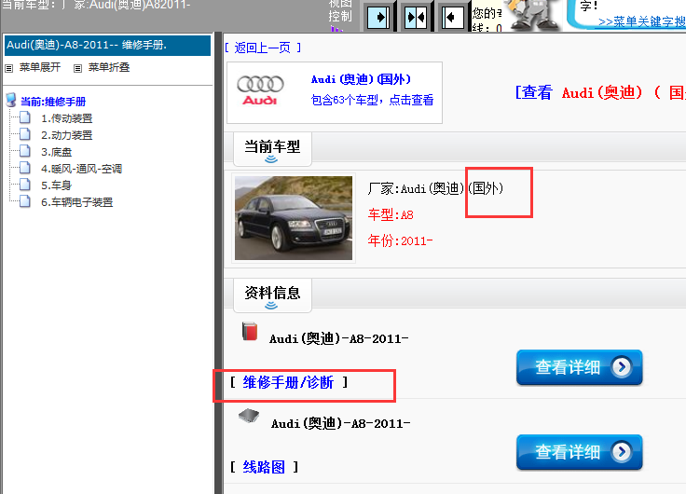Screen dimensions: 686x494
Task: Click the gray chip wiring diagram icon
Action: (249, 416)
